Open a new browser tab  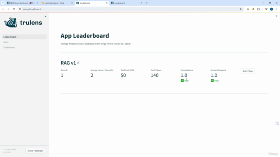point(147,3)
